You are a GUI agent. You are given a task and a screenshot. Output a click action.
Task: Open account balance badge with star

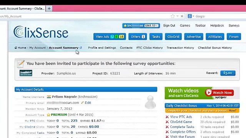click(141, 26)
